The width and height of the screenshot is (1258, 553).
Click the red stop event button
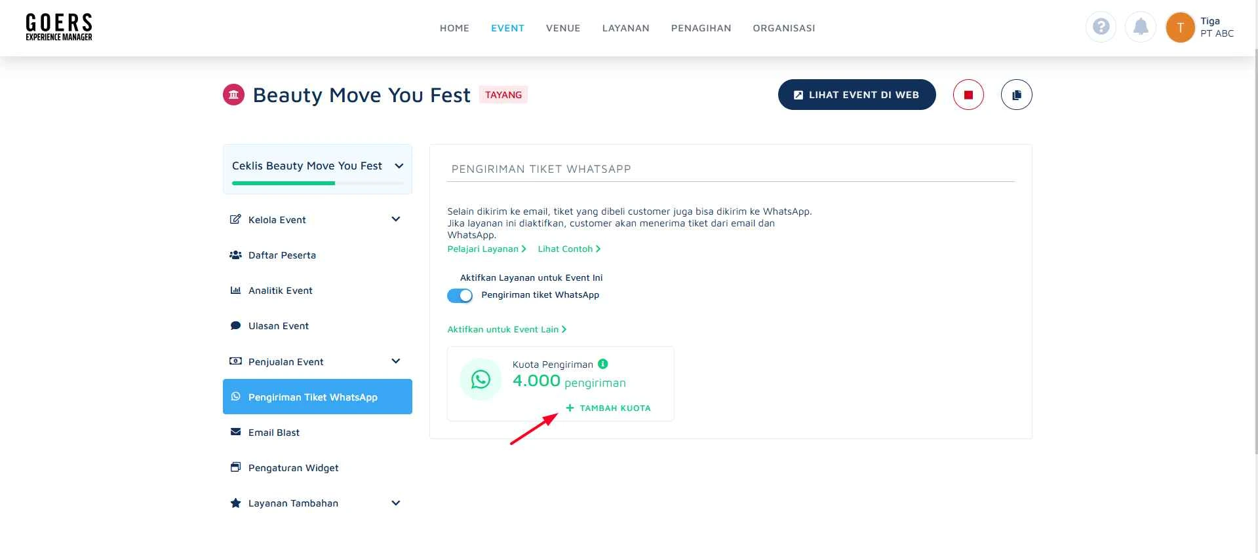968,95
